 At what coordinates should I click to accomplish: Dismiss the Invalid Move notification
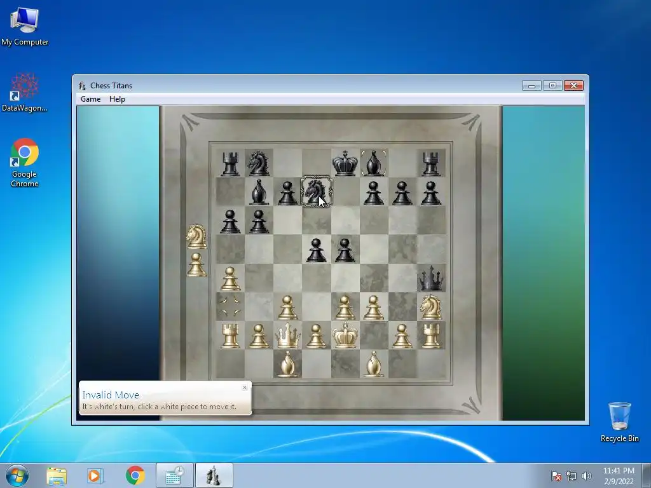tap(245, 388)
